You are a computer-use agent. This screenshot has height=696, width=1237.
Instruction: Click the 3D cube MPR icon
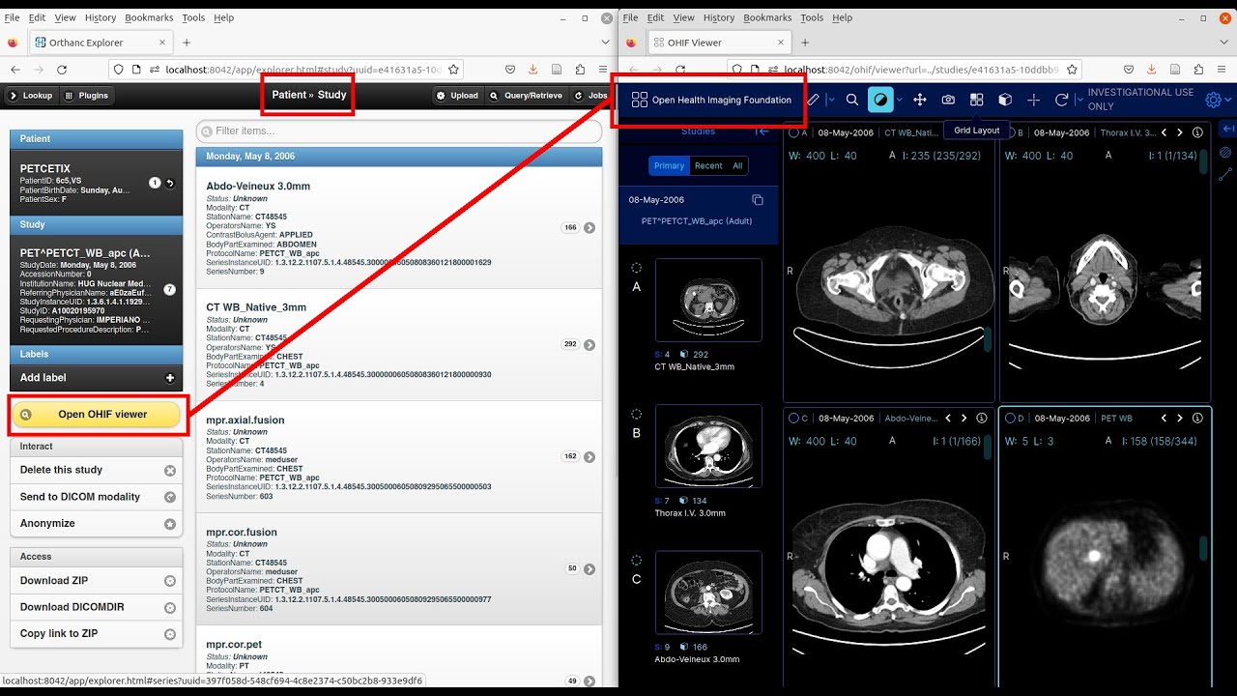(x=1005, y=100)
